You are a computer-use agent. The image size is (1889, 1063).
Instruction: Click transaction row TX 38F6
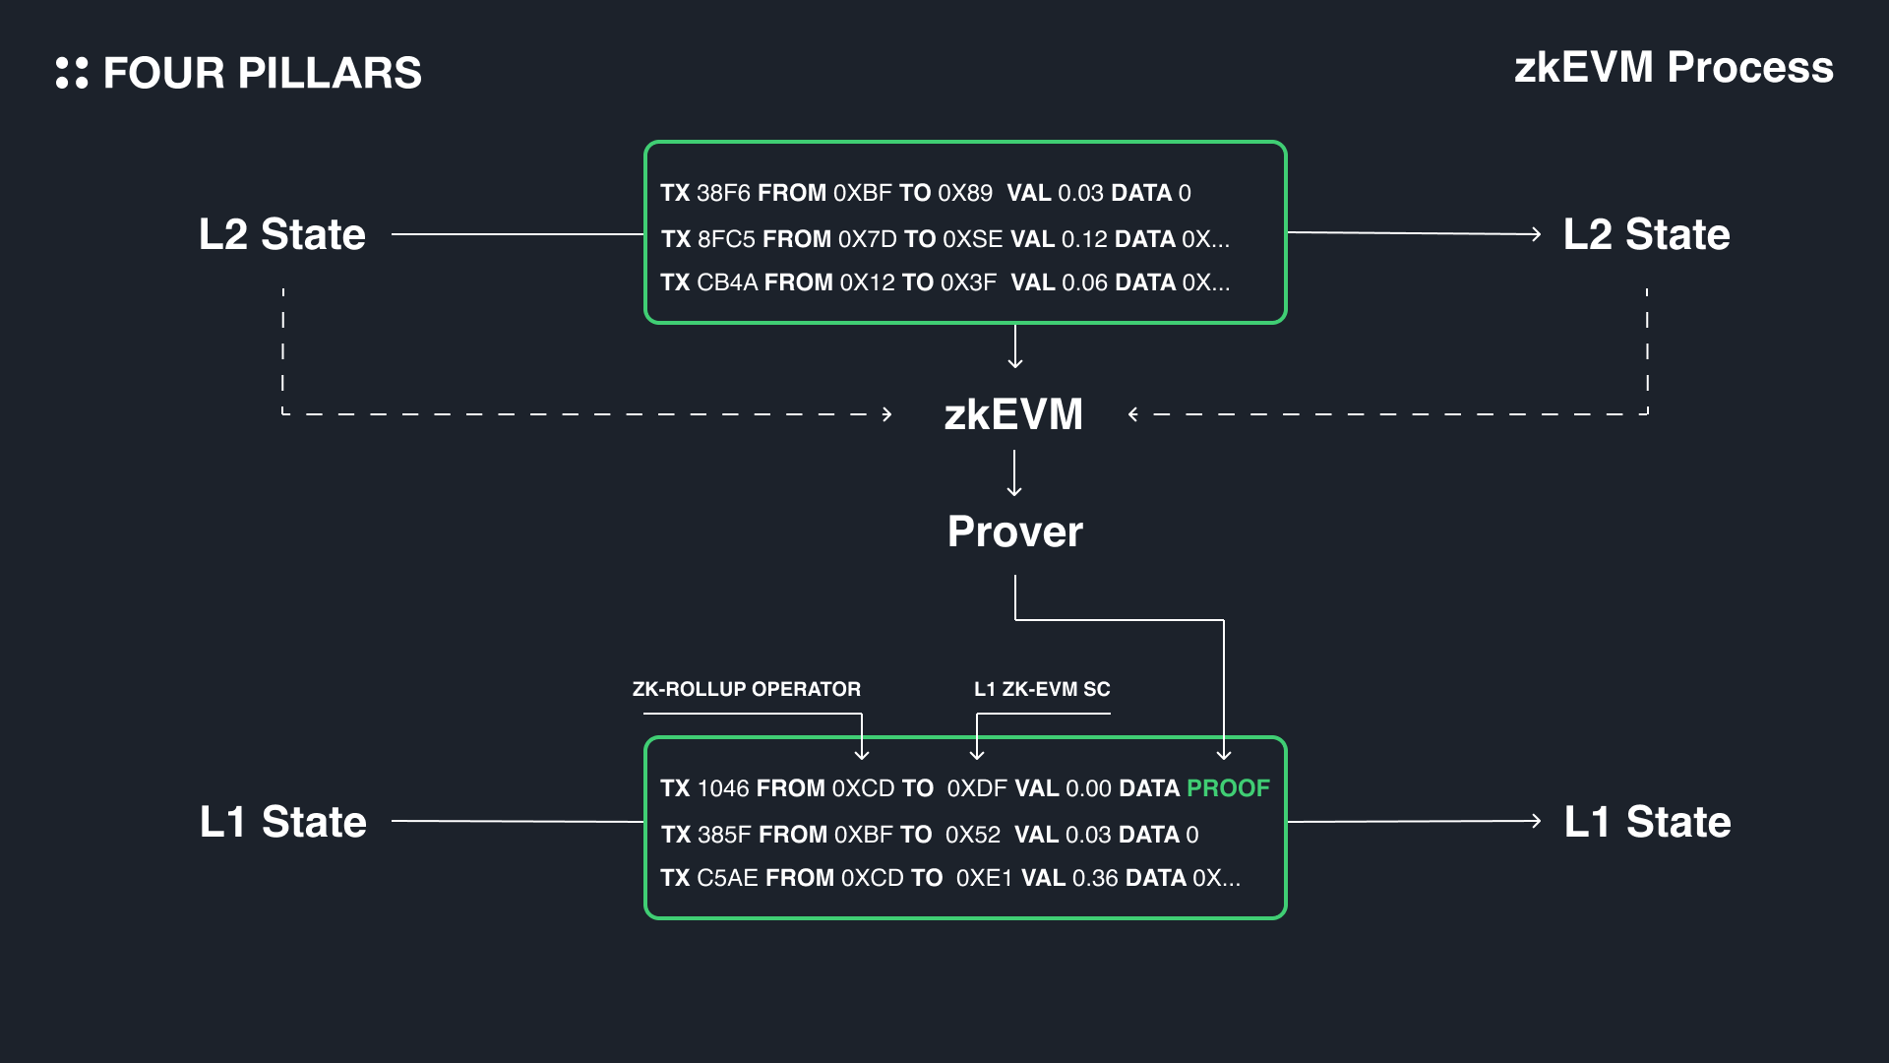click(925, 193)
